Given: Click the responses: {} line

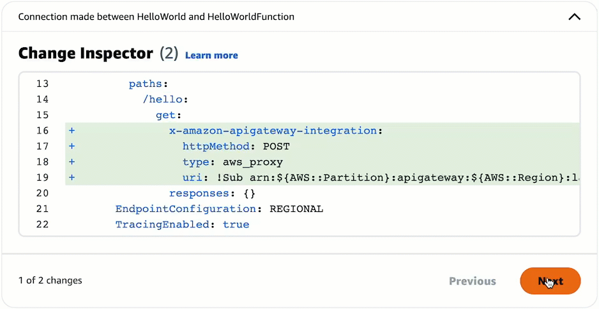Looking at the screenshot, I should click(203, 193).
